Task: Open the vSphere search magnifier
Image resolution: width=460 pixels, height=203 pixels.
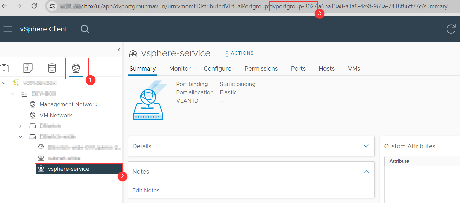Action: click(x=85, y=29)
